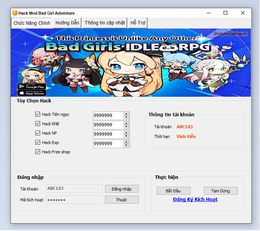260x231 pixels.
Task: Click the Đăng nhập button
Action: pos(122,189)
